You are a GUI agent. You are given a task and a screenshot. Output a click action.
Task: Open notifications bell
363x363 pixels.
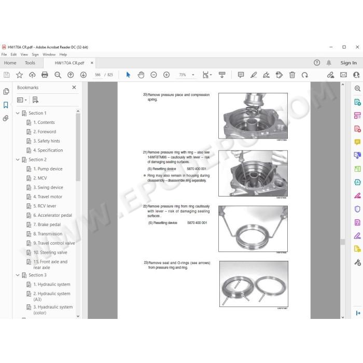[x=329, y=63]
